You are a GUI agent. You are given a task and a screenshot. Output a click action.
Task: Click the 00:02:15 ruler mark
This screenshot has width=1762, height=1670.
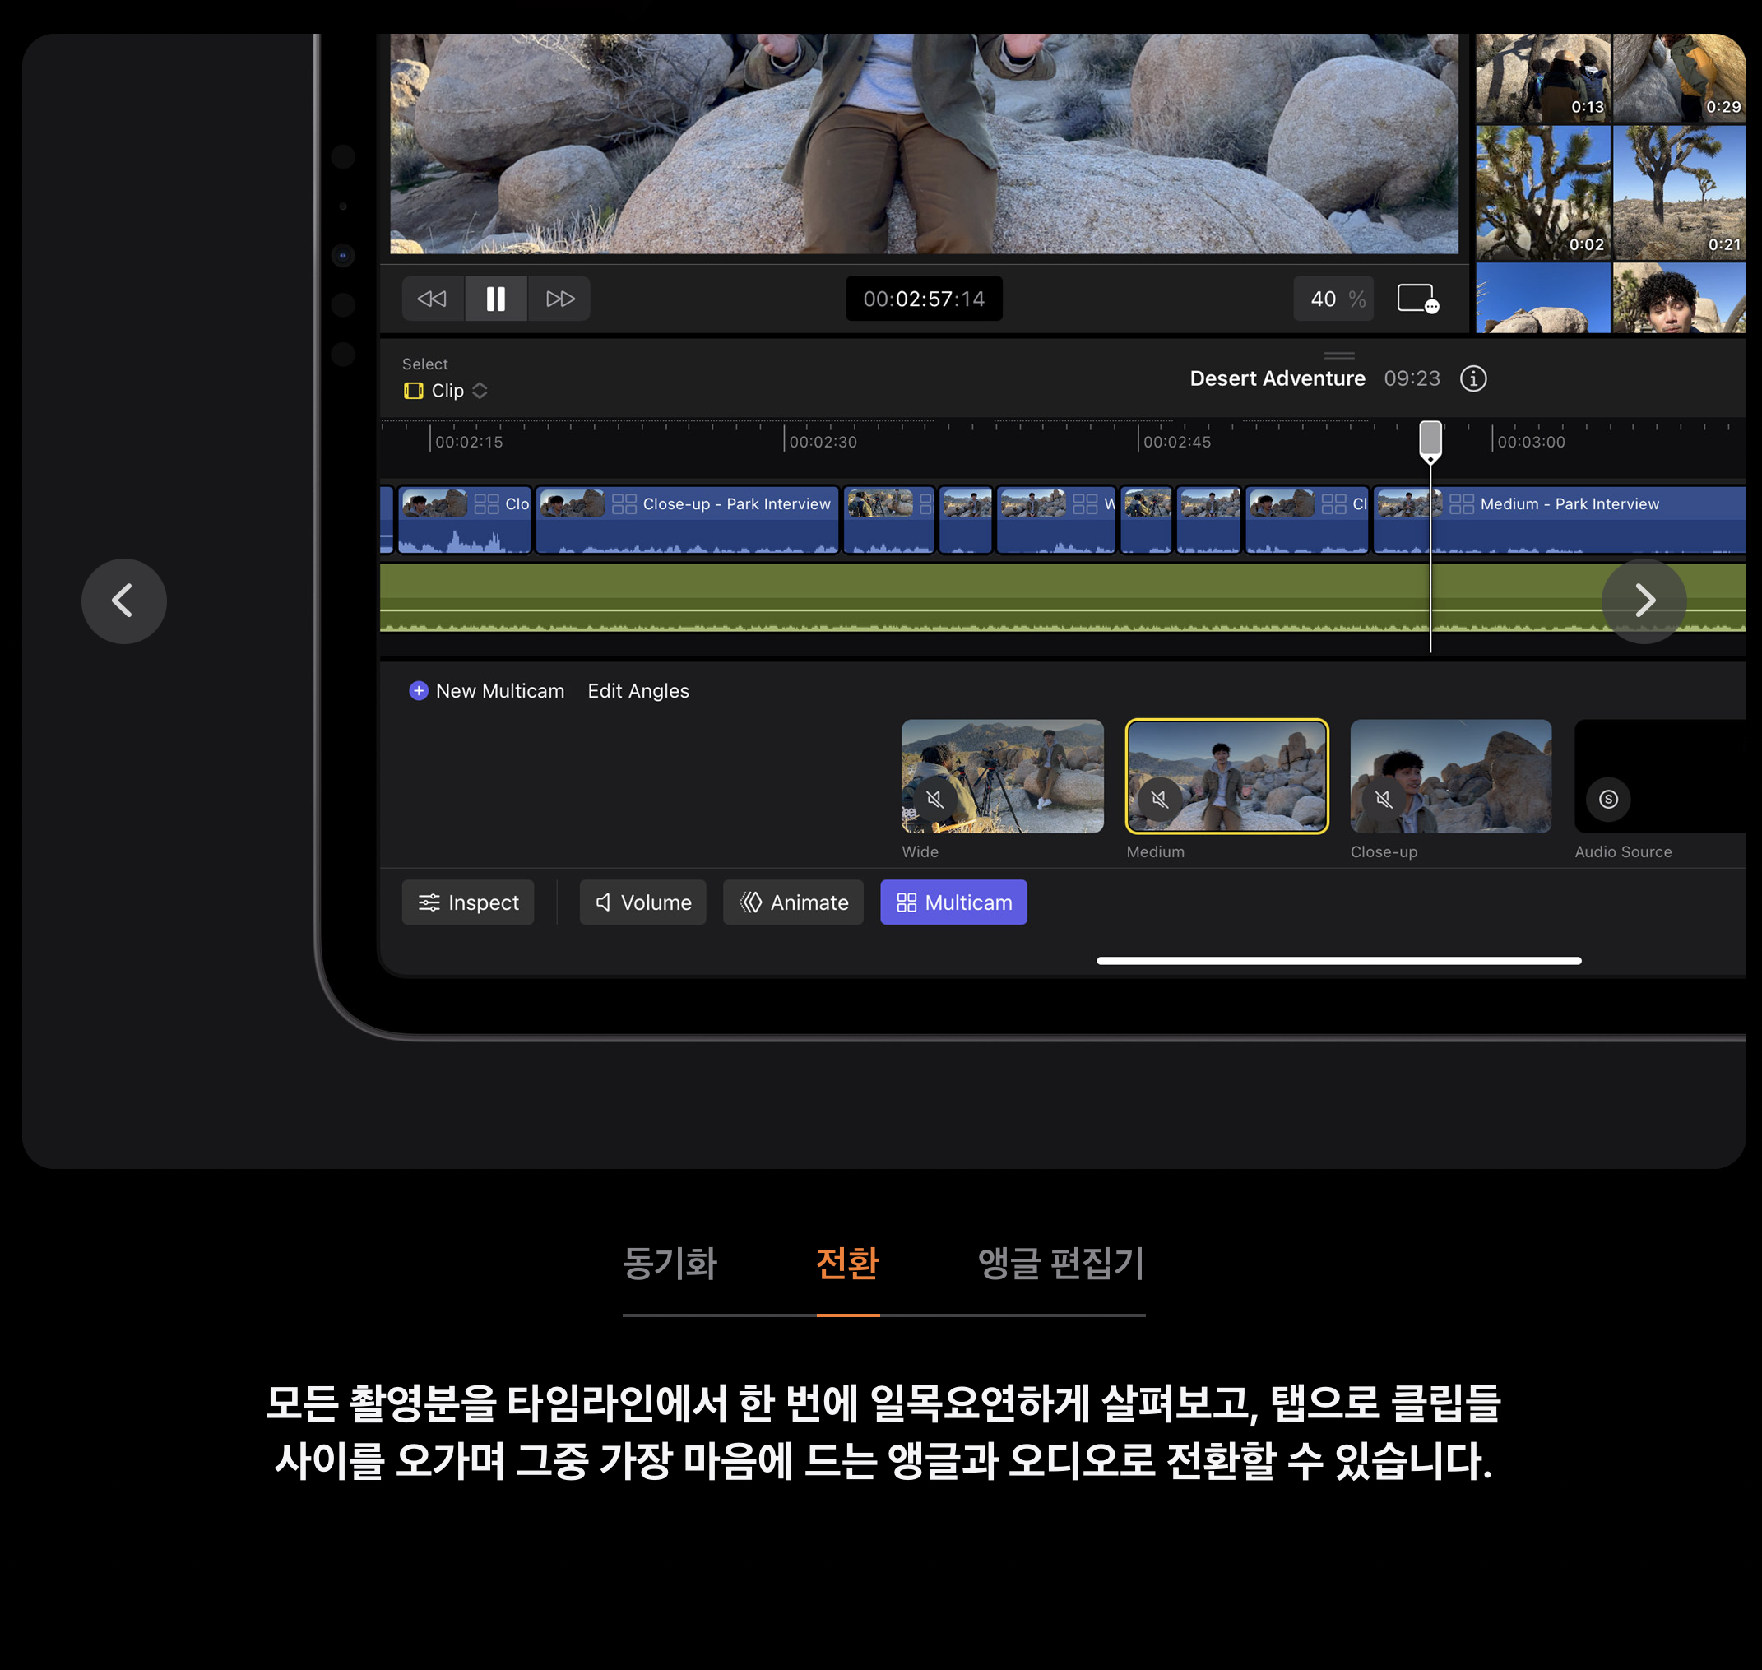pyautogui.click(x=467, y=442)
